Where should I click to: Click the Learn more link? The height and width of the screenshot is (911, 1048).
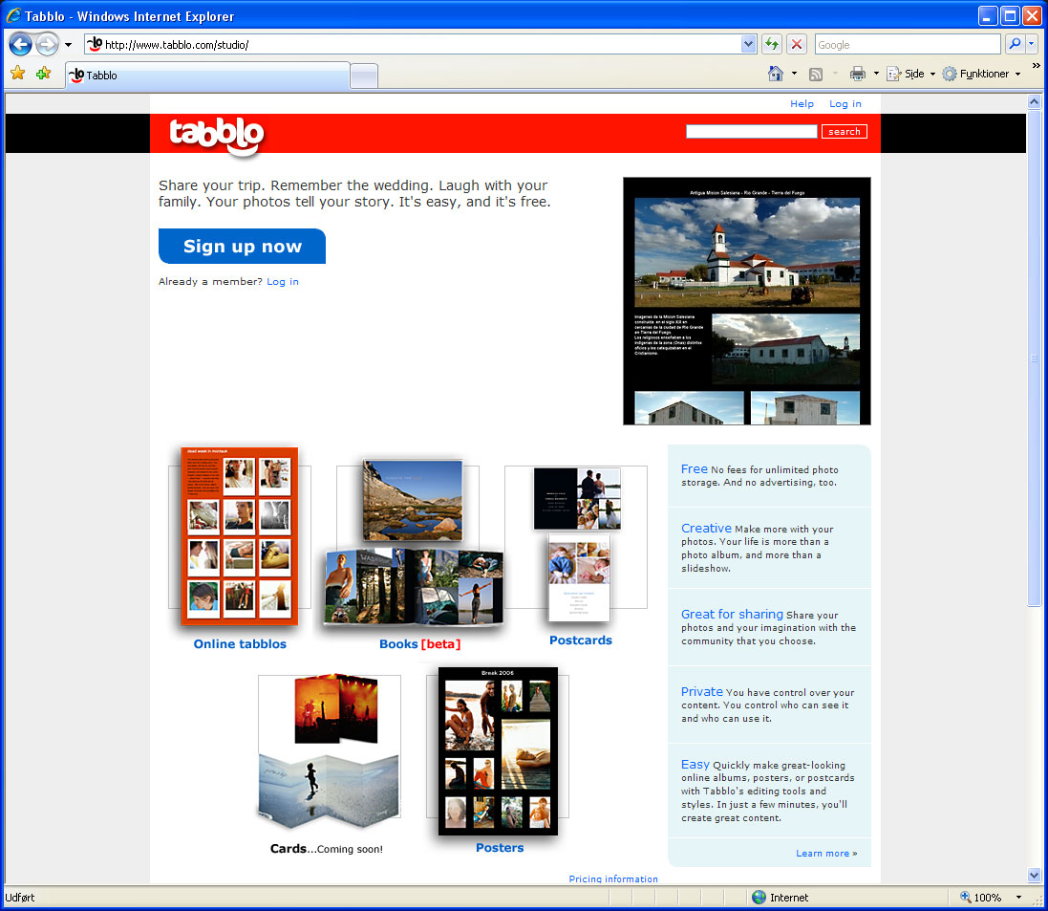(825, 853)
